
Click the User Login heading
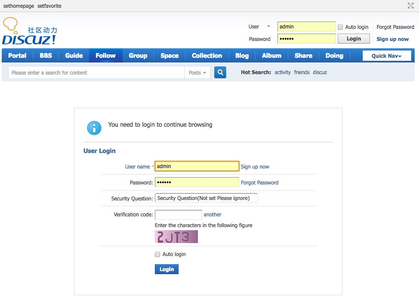point(99,151)
